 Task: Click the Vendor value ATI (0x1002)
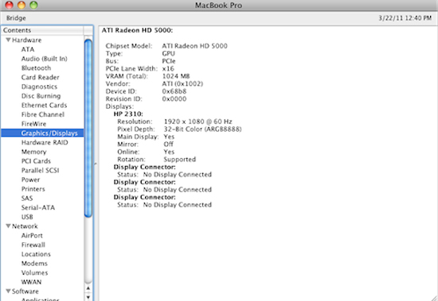182,83
